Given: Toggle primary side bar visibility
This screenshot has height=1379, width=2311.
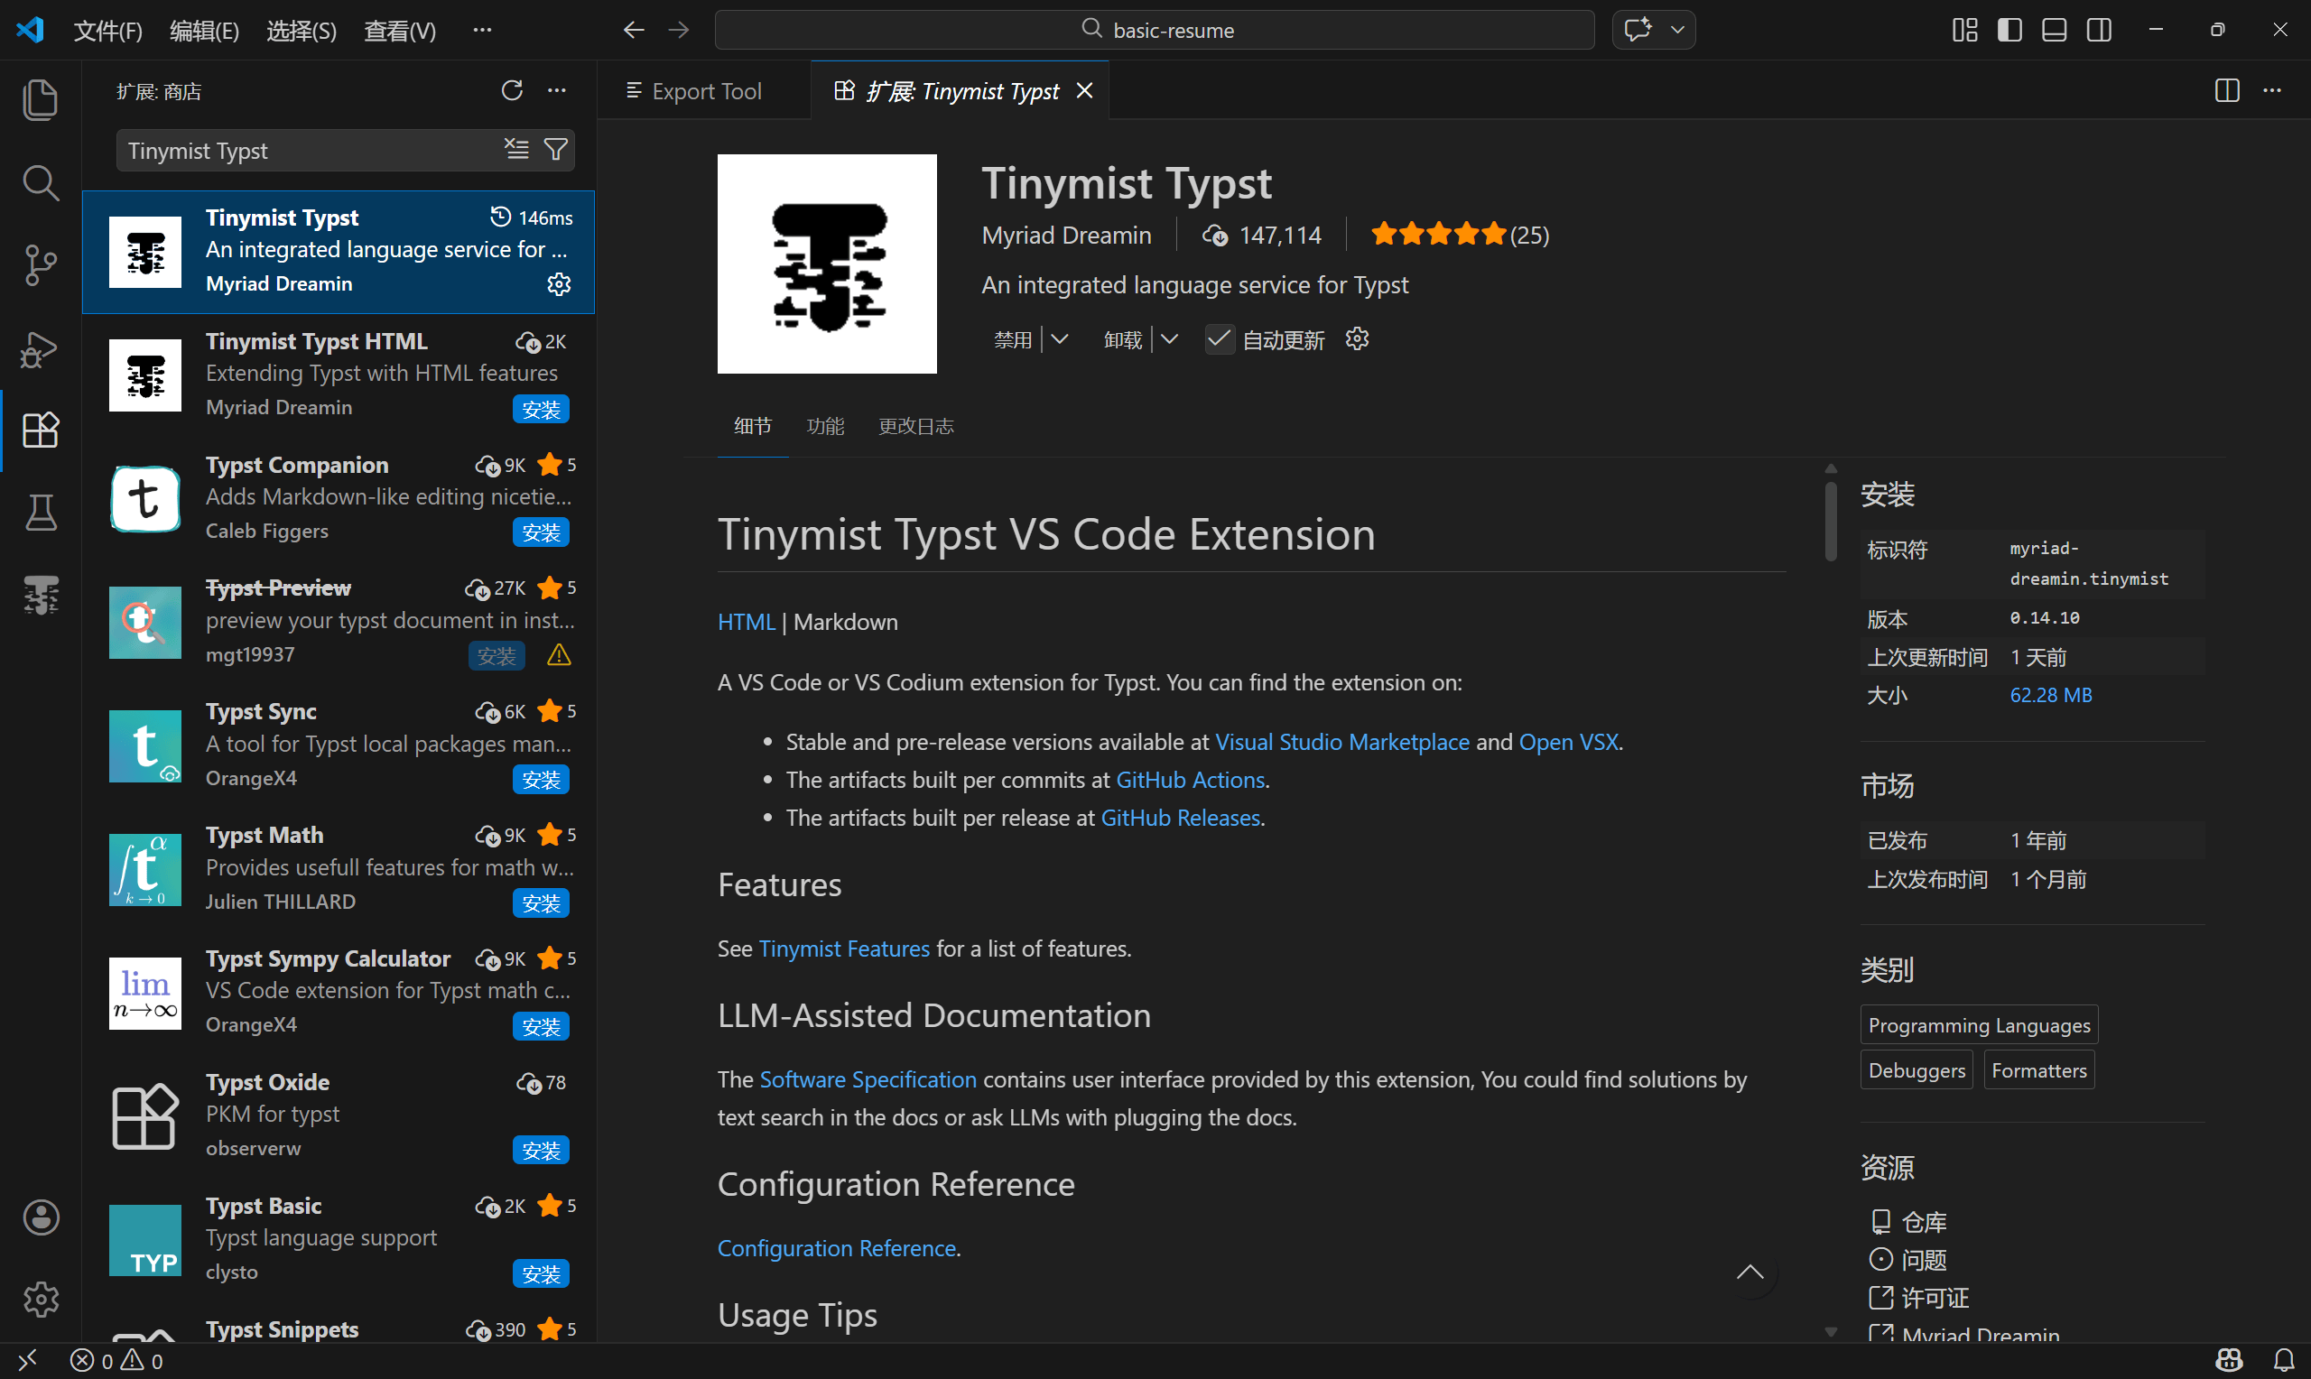Looking at the screenshot, I should pyautogui.click(x=2009, y=30).
